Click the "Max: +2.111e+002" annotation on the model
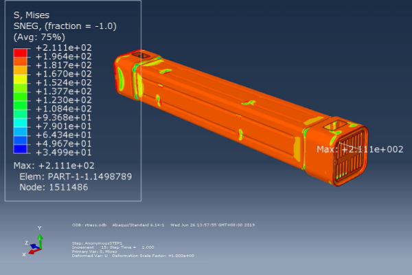Screen dimensions: 412x275 click(359, 149)
